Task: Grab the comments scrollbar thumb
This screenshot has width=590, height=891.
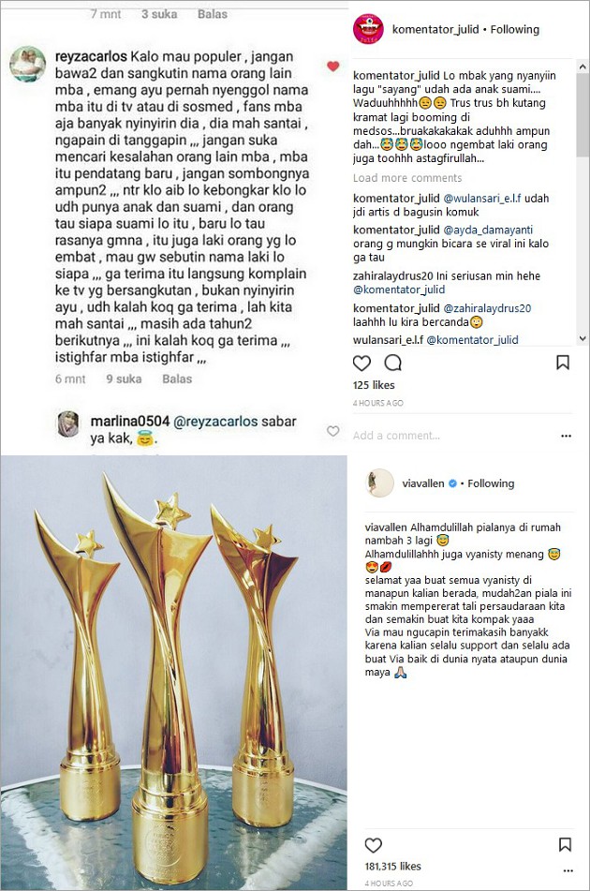Action: 583,115
